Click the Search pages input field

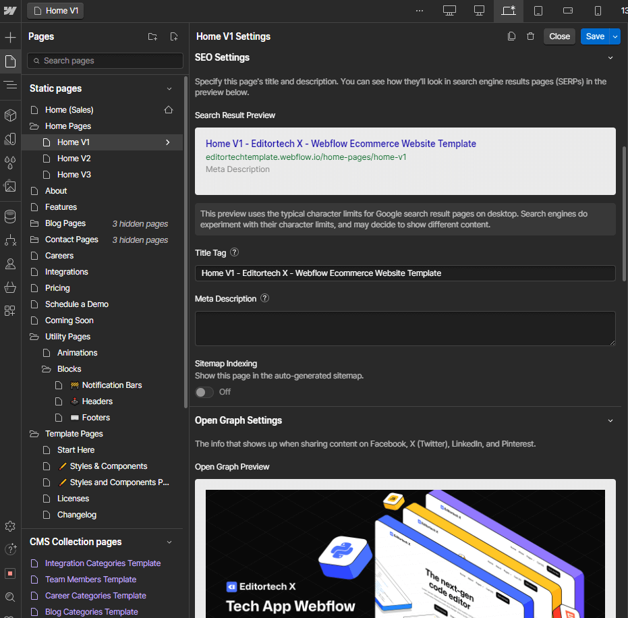(105, 61)
